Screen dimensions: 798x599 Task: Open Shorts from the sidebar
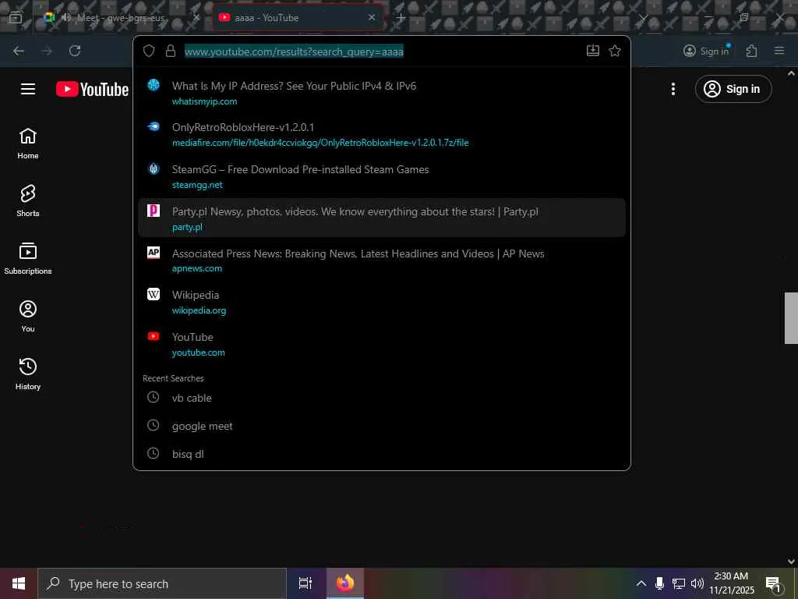point(28,200)
